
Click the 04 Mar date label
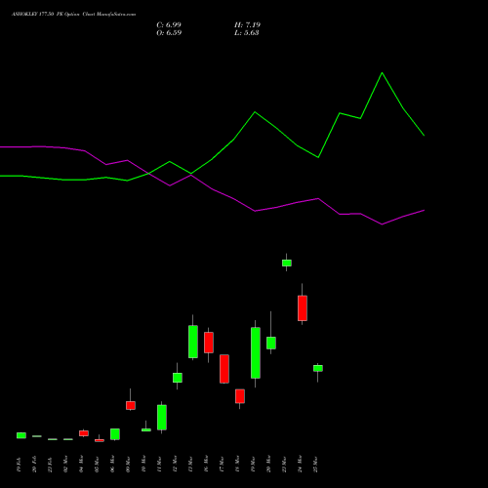coord(81,465)
